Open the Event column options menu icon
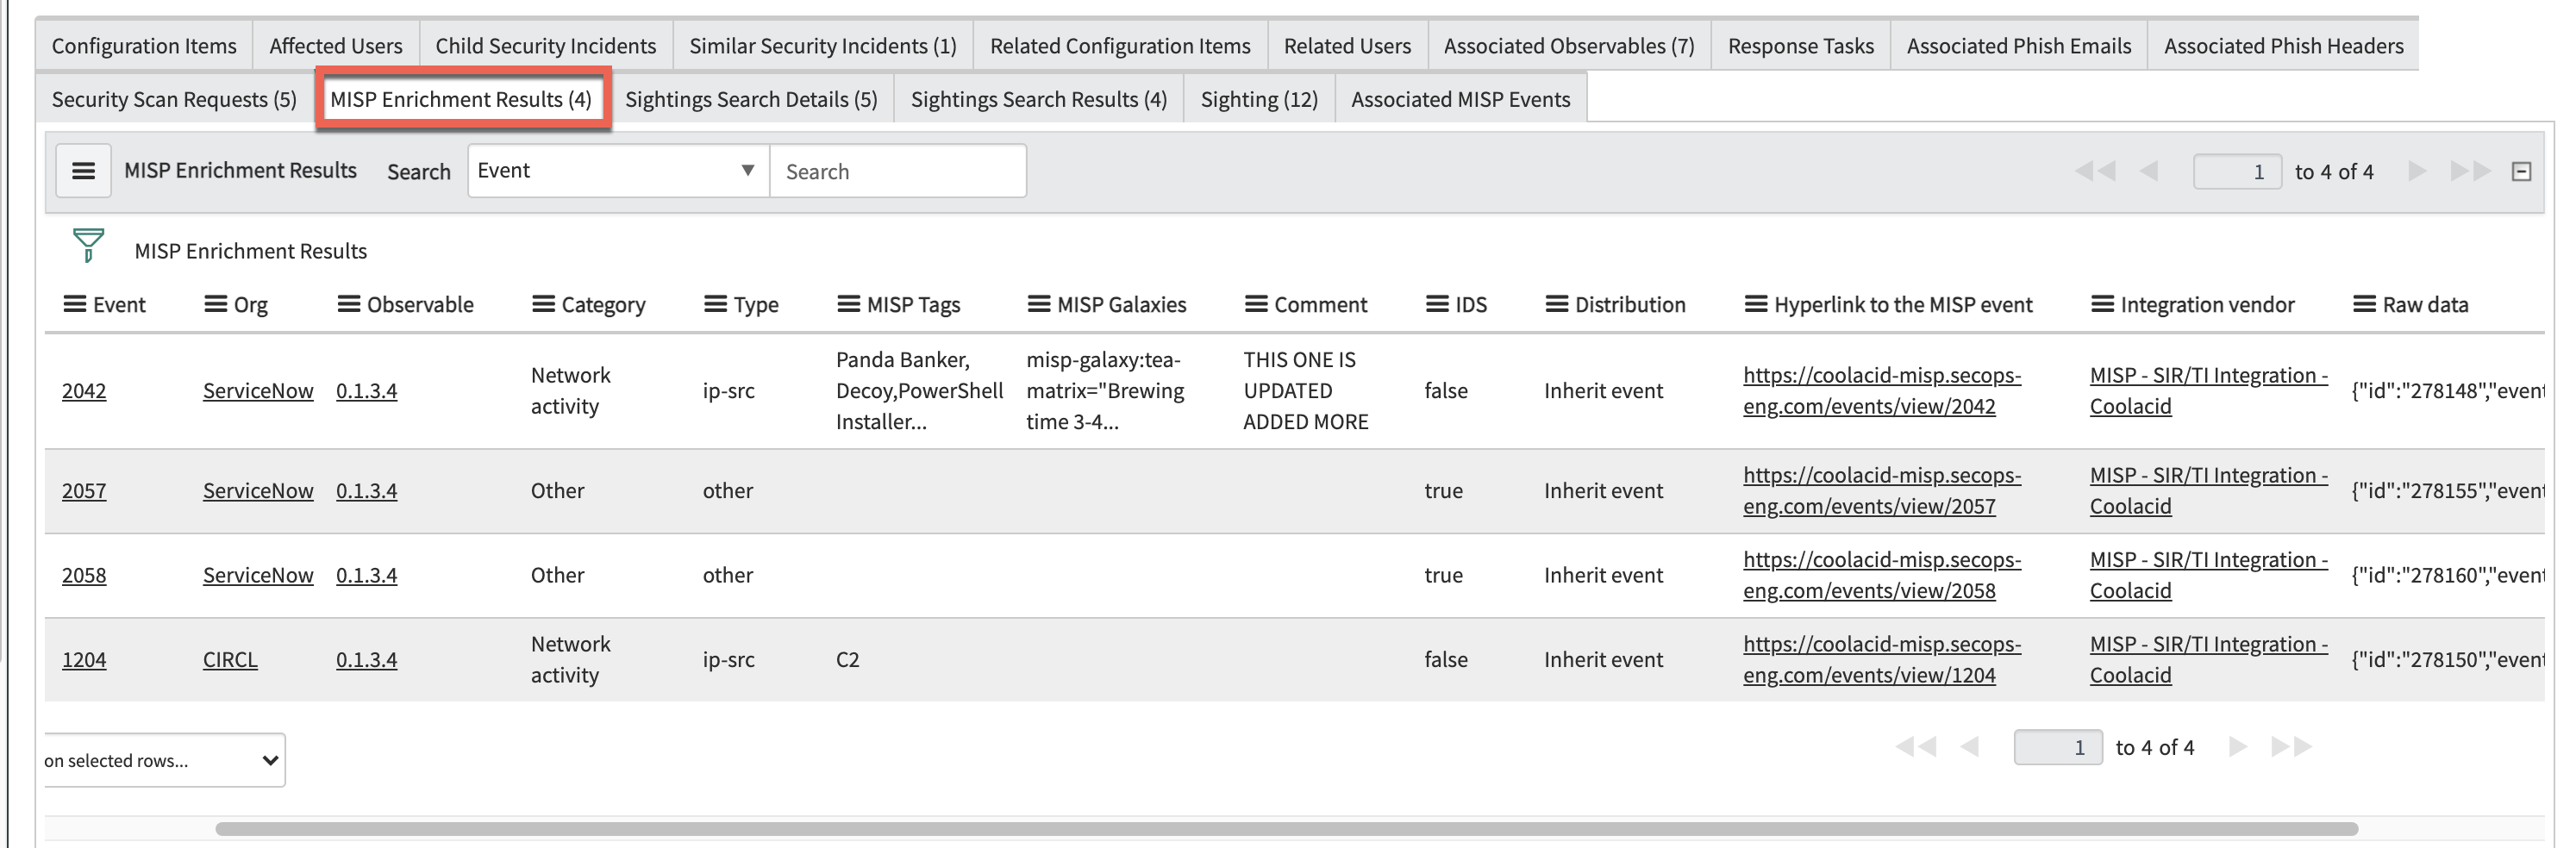Viewport: 2576px width, 848px height. [x=75, y=304]
